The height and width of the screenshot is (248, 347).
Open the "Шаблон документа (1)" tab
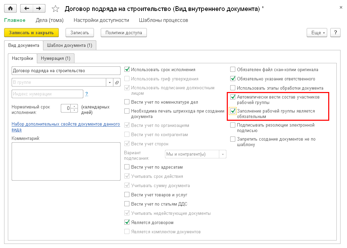coord(70,45)
